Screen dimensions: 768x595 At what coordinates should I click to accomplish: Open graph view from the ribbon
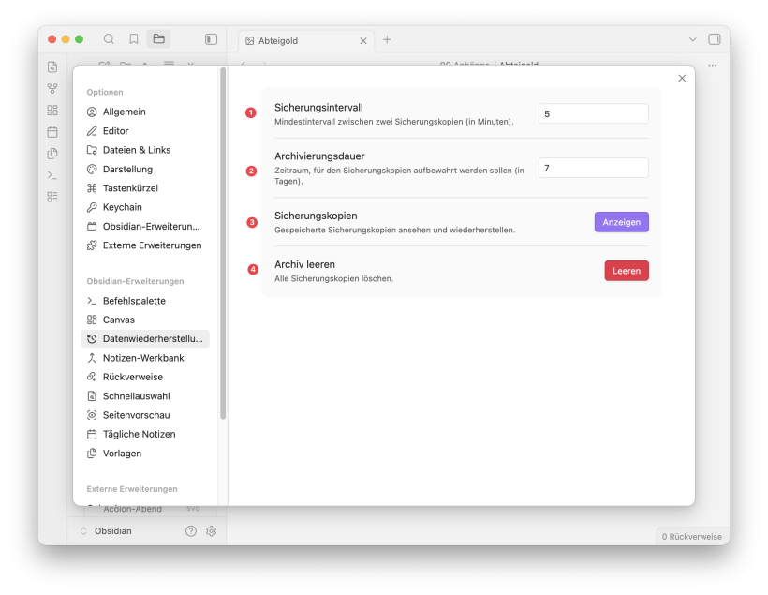coord(52,88)
